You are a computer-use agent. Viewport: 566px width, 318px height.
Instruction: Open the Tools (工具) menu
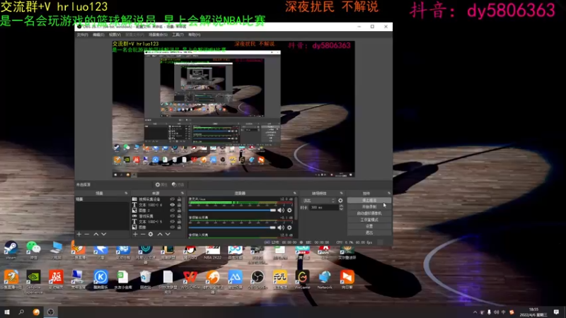pos(178,35)
